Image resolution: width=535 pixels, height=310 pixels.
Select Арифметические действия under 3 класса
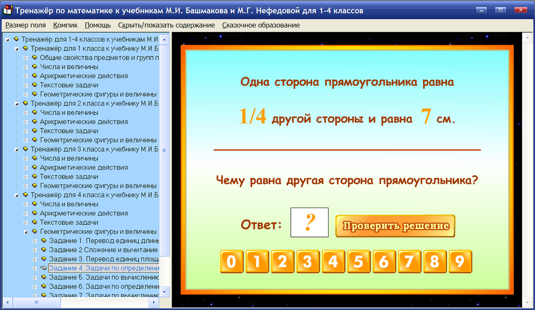[x=84, y=168]
